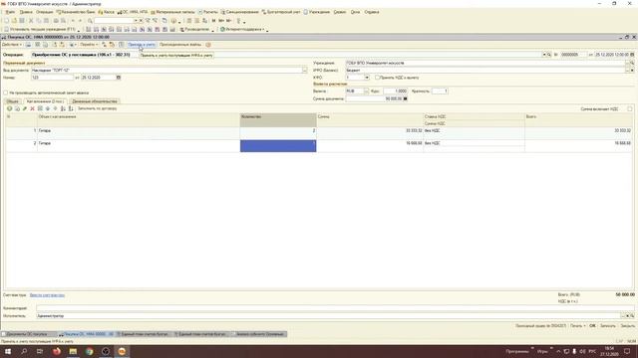Click the OK button
The height and width of the screenshot is (358, 638).
[592, 326]
